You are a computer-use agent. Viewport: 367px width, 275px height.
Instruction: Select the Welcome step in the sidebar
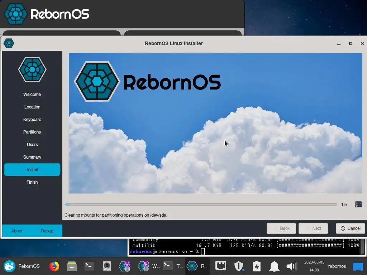click(x=32, y=95)
